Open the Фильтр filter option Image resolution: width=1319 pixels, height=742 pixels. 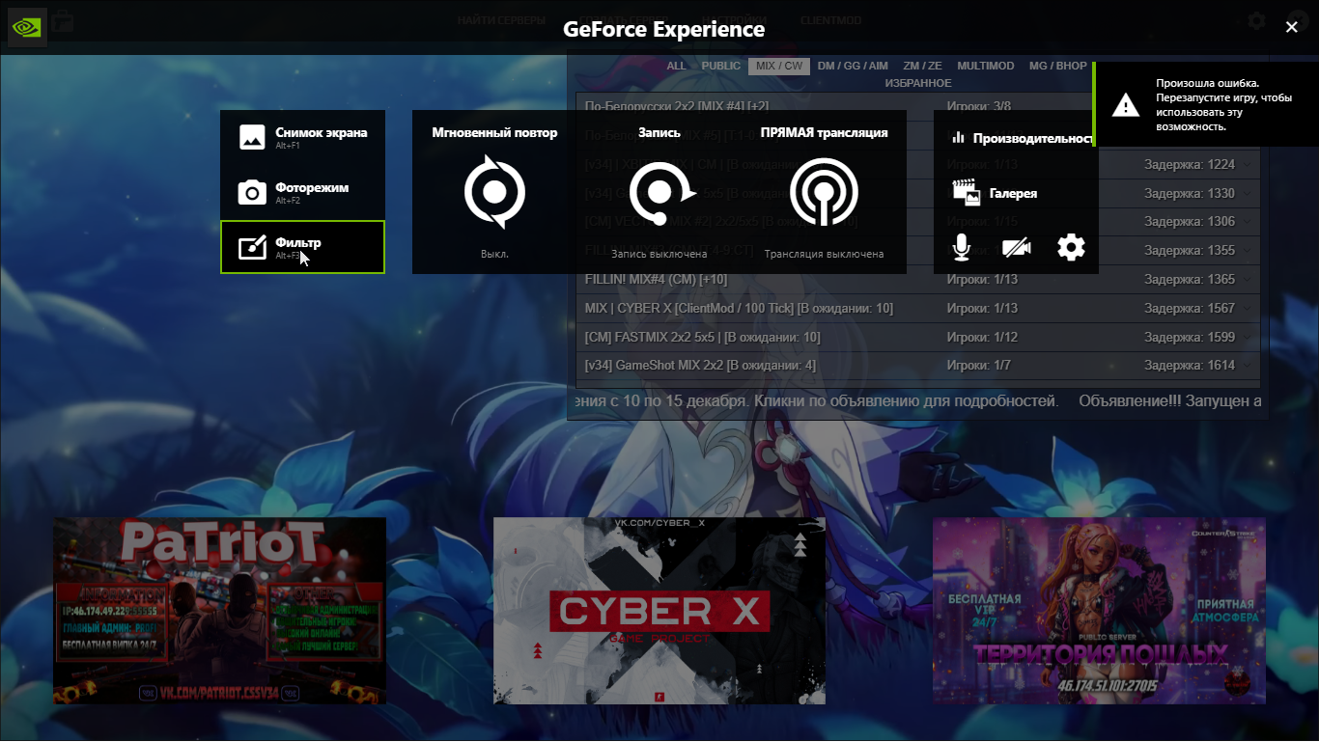point(302,247)
